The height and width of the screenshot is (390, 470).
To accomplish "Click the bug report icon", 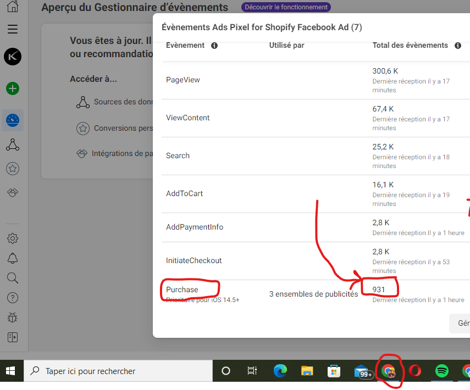I will [13, 317].
